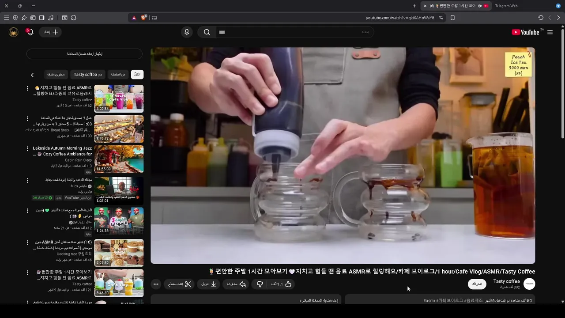Select the 'محتوى مشابه' filter chip
Viewport: 565px width, 318px height.
point(56,74)
